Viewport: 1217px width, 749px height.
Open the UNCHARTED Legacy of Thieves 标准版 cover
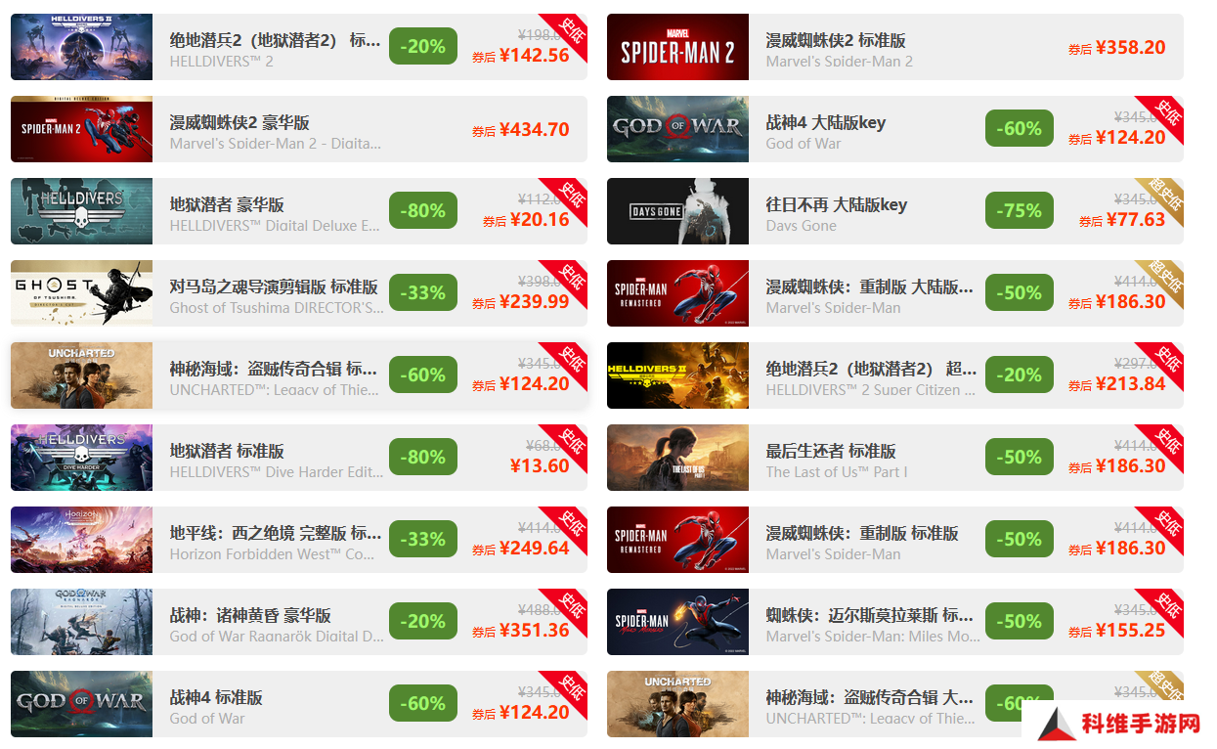pyautogui.click(x=82, y=375)
